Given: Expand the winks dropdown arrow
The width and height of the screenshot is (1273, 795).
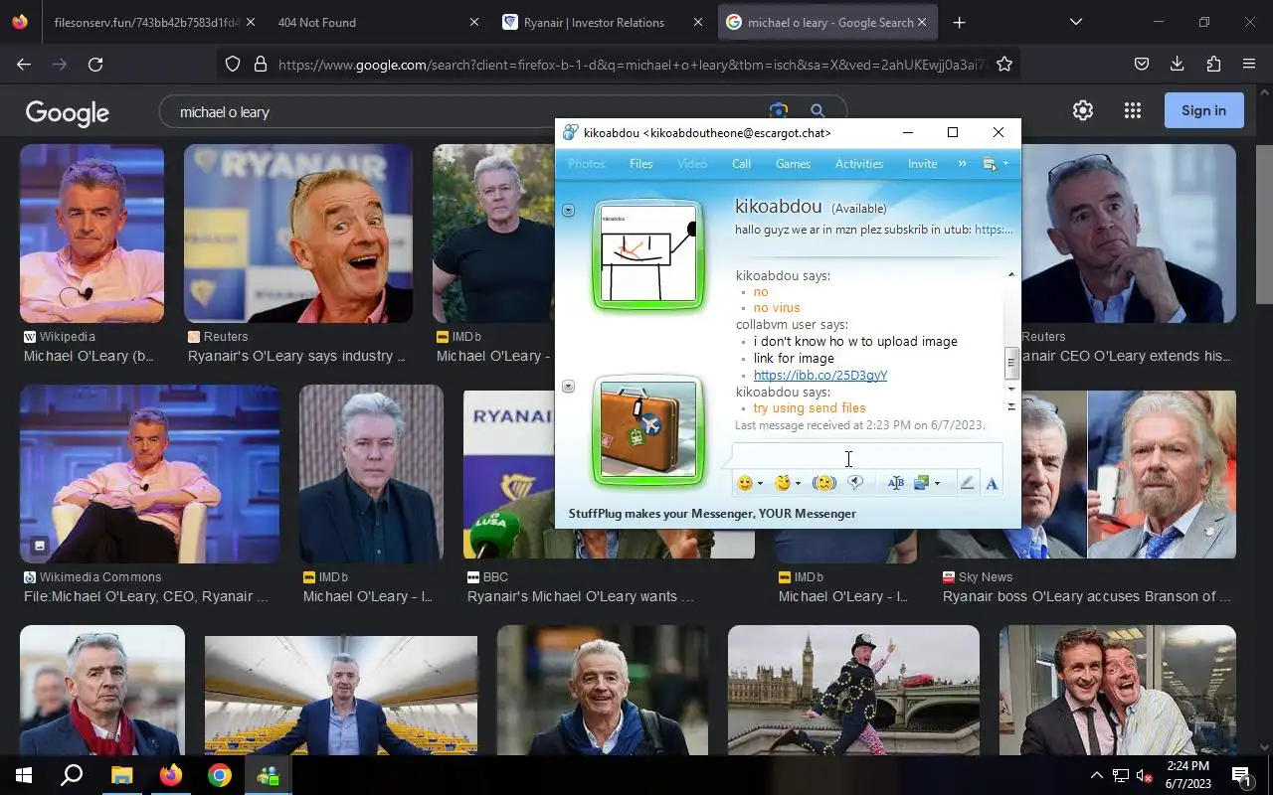Looking at the screenshot, I should tap(798, 484).
